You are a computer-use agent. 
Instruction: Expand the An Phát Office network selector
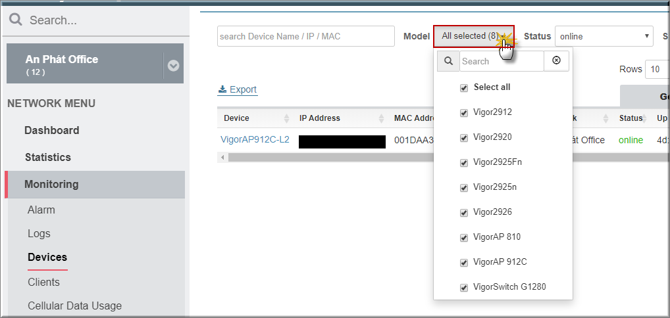point(173,66)
